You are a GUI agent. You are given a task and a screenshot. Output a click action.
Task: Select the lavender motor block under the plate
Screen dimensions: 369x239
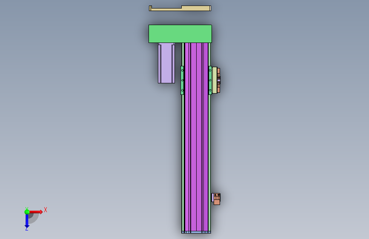[x=166, y=63]
